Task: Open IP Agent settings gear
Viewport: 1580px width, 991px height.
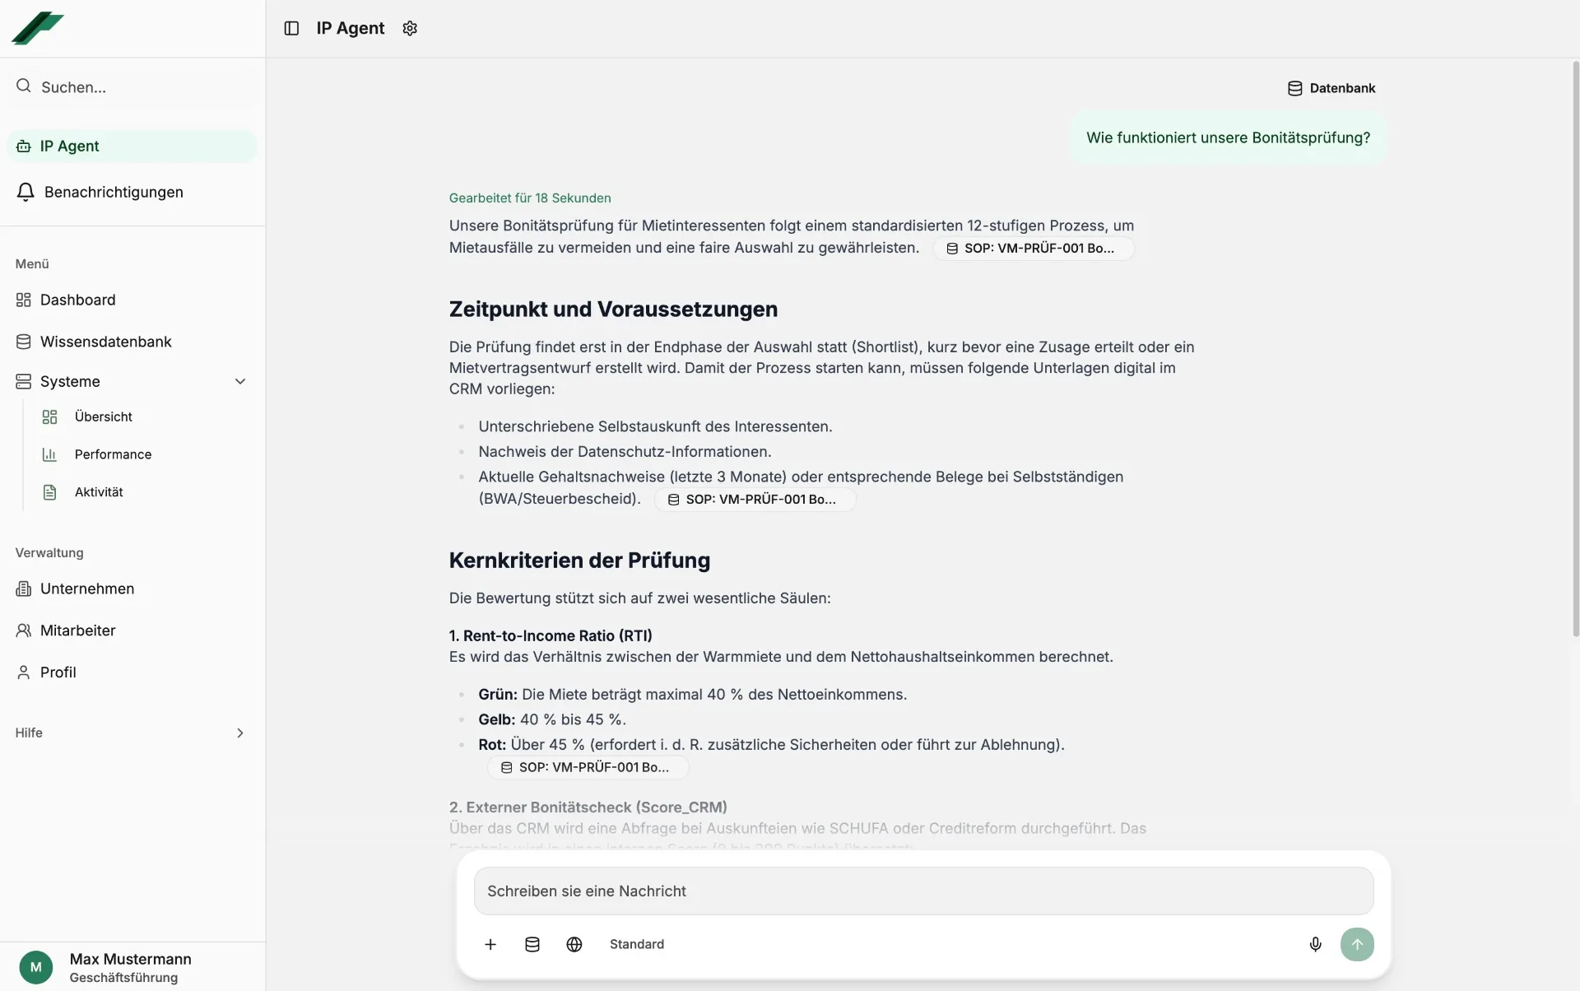Action: click(410, 28)
